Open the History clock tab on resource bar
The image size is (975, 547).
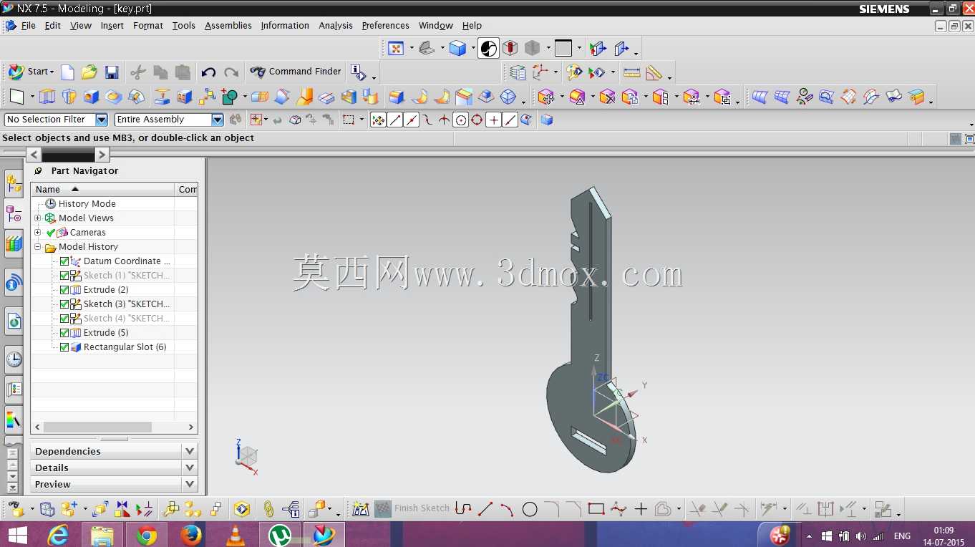point(14,359)
